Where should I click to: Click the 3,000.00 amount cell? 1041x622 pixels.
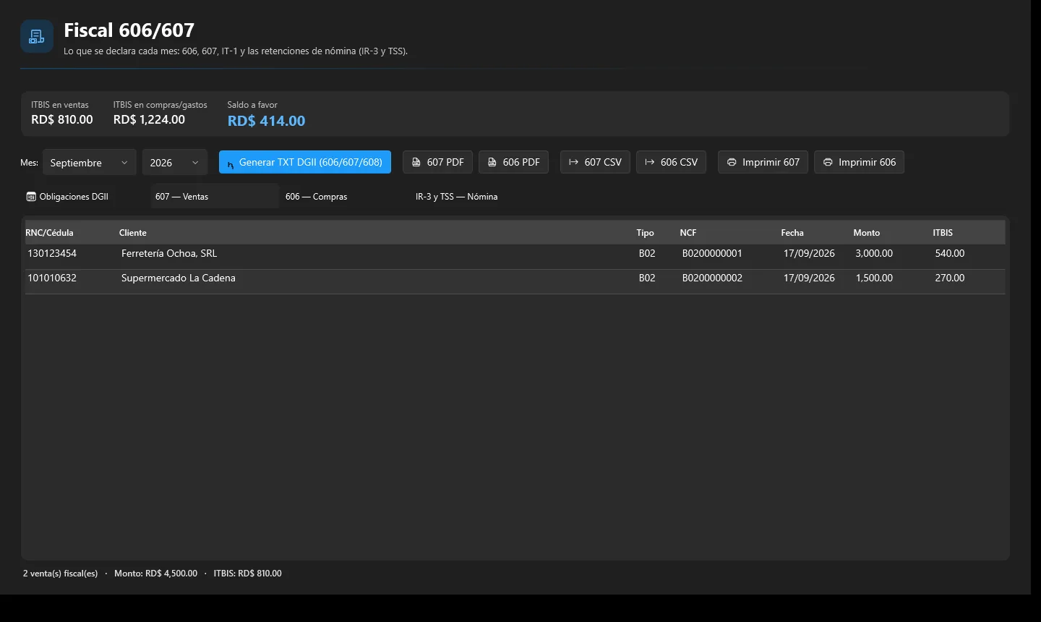coord(874,254)
